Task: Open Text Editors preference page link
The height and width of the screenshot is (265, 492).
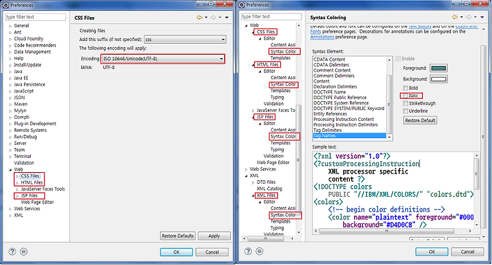Action: 420,27
